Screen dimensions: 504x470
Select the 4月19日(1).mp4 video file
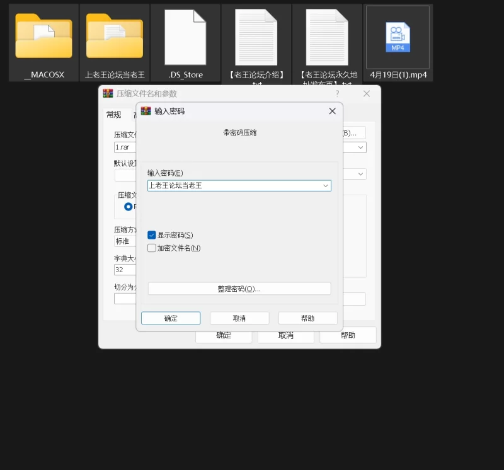coord(398,38)
